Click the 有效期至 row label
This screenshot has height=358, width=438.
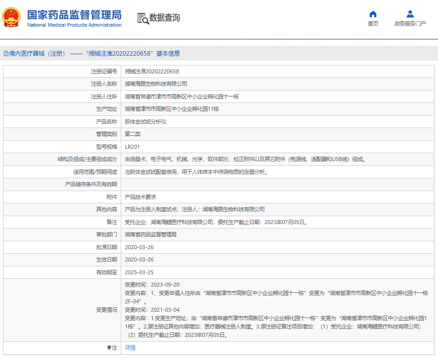(107, 272)
